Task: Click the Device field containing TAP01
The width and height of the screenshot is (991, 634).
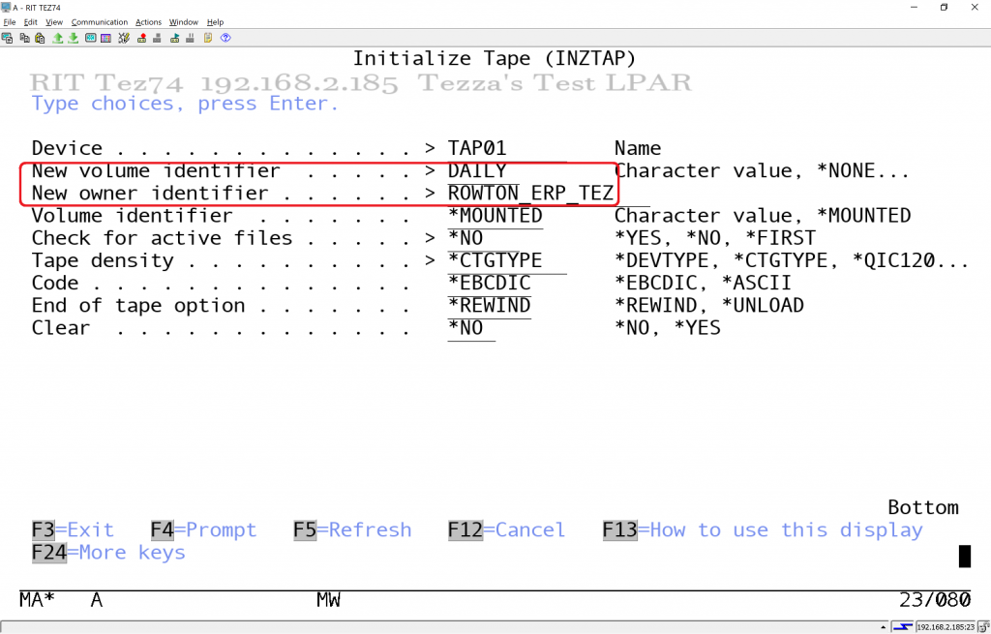Action: pyautogui.click(x=477, y=149)
